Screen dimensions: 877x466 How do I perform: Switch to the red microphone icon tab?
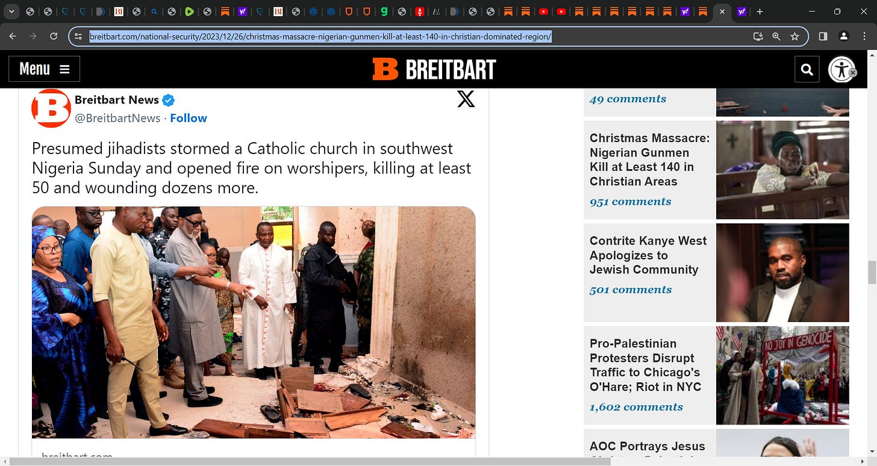tap(420, 11)
